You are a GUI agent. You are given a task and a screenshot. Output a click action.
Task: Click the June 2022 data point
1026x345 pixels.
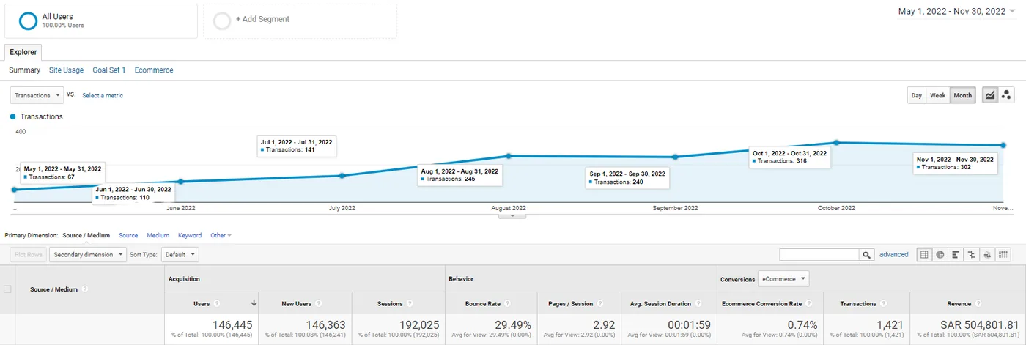coord(181,182)
